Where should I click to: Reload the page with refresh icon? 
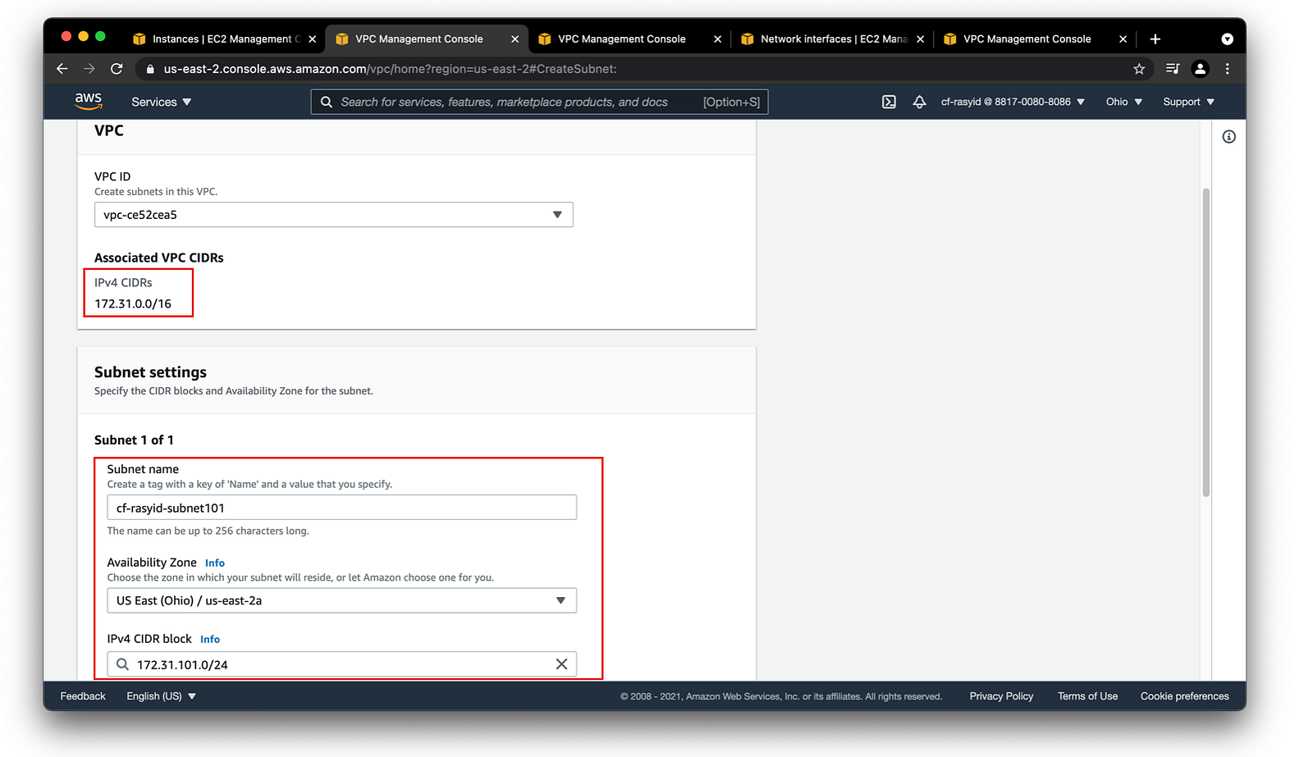point(117,69)
